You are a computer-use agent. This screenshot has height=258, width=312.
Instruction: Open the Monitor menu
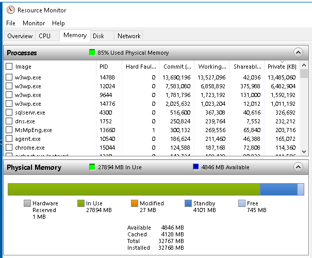point(34,23)
